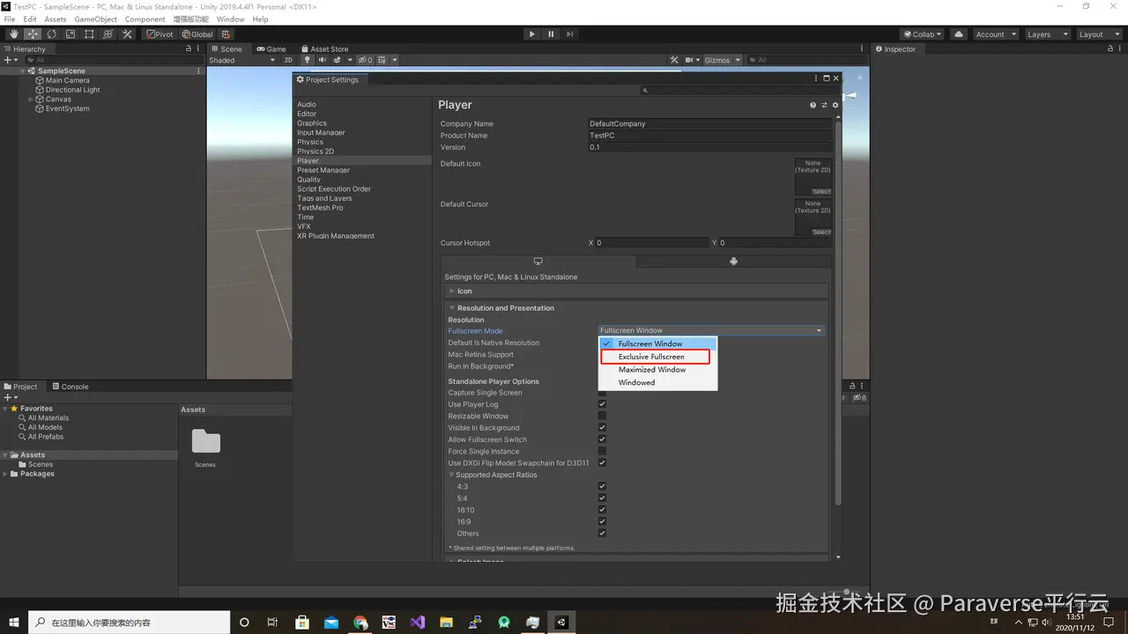Toggle scene audio speaker icon

(322, 60)
